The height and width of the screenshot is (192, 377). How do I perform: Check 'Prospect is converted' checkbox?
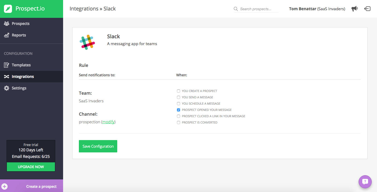179,122
